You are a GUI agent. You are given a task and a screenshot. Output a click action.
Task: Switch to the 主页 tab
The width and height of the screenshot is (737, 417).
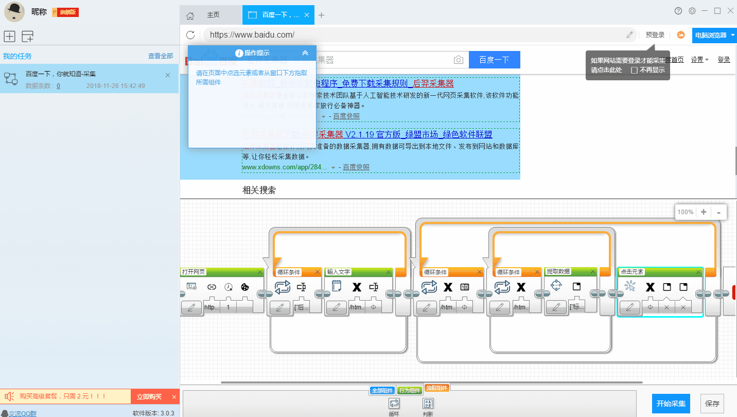pyautogui.click(x=213, y=15)
